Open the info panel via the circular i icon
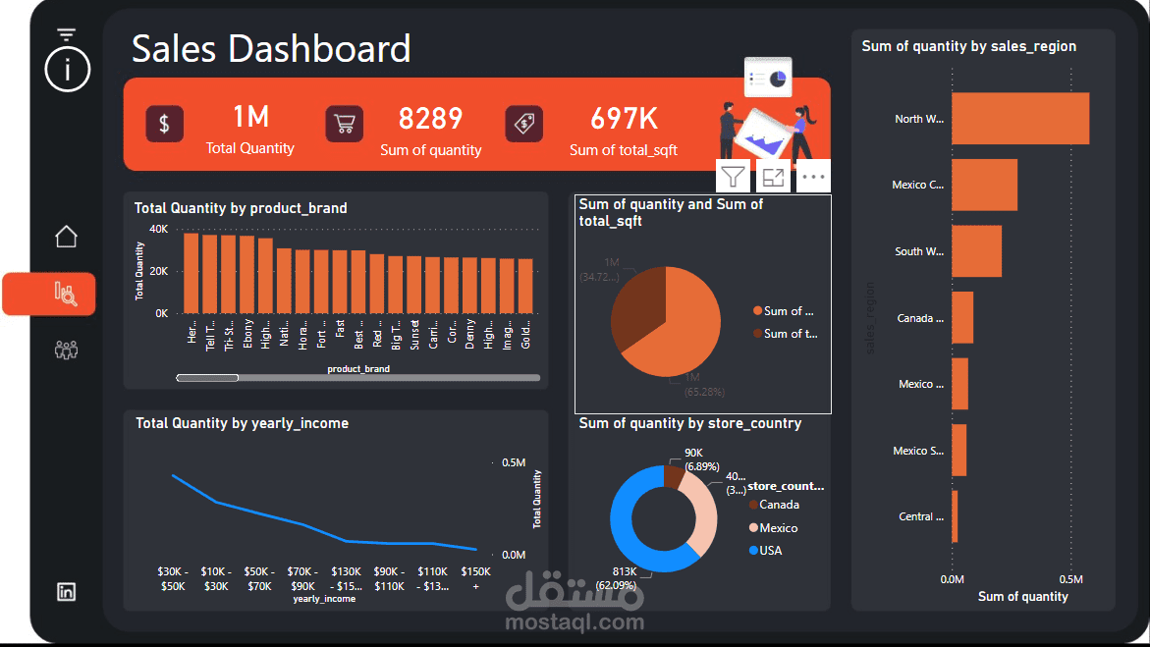Screen dimensions: 1150x647 pos(67,69)
